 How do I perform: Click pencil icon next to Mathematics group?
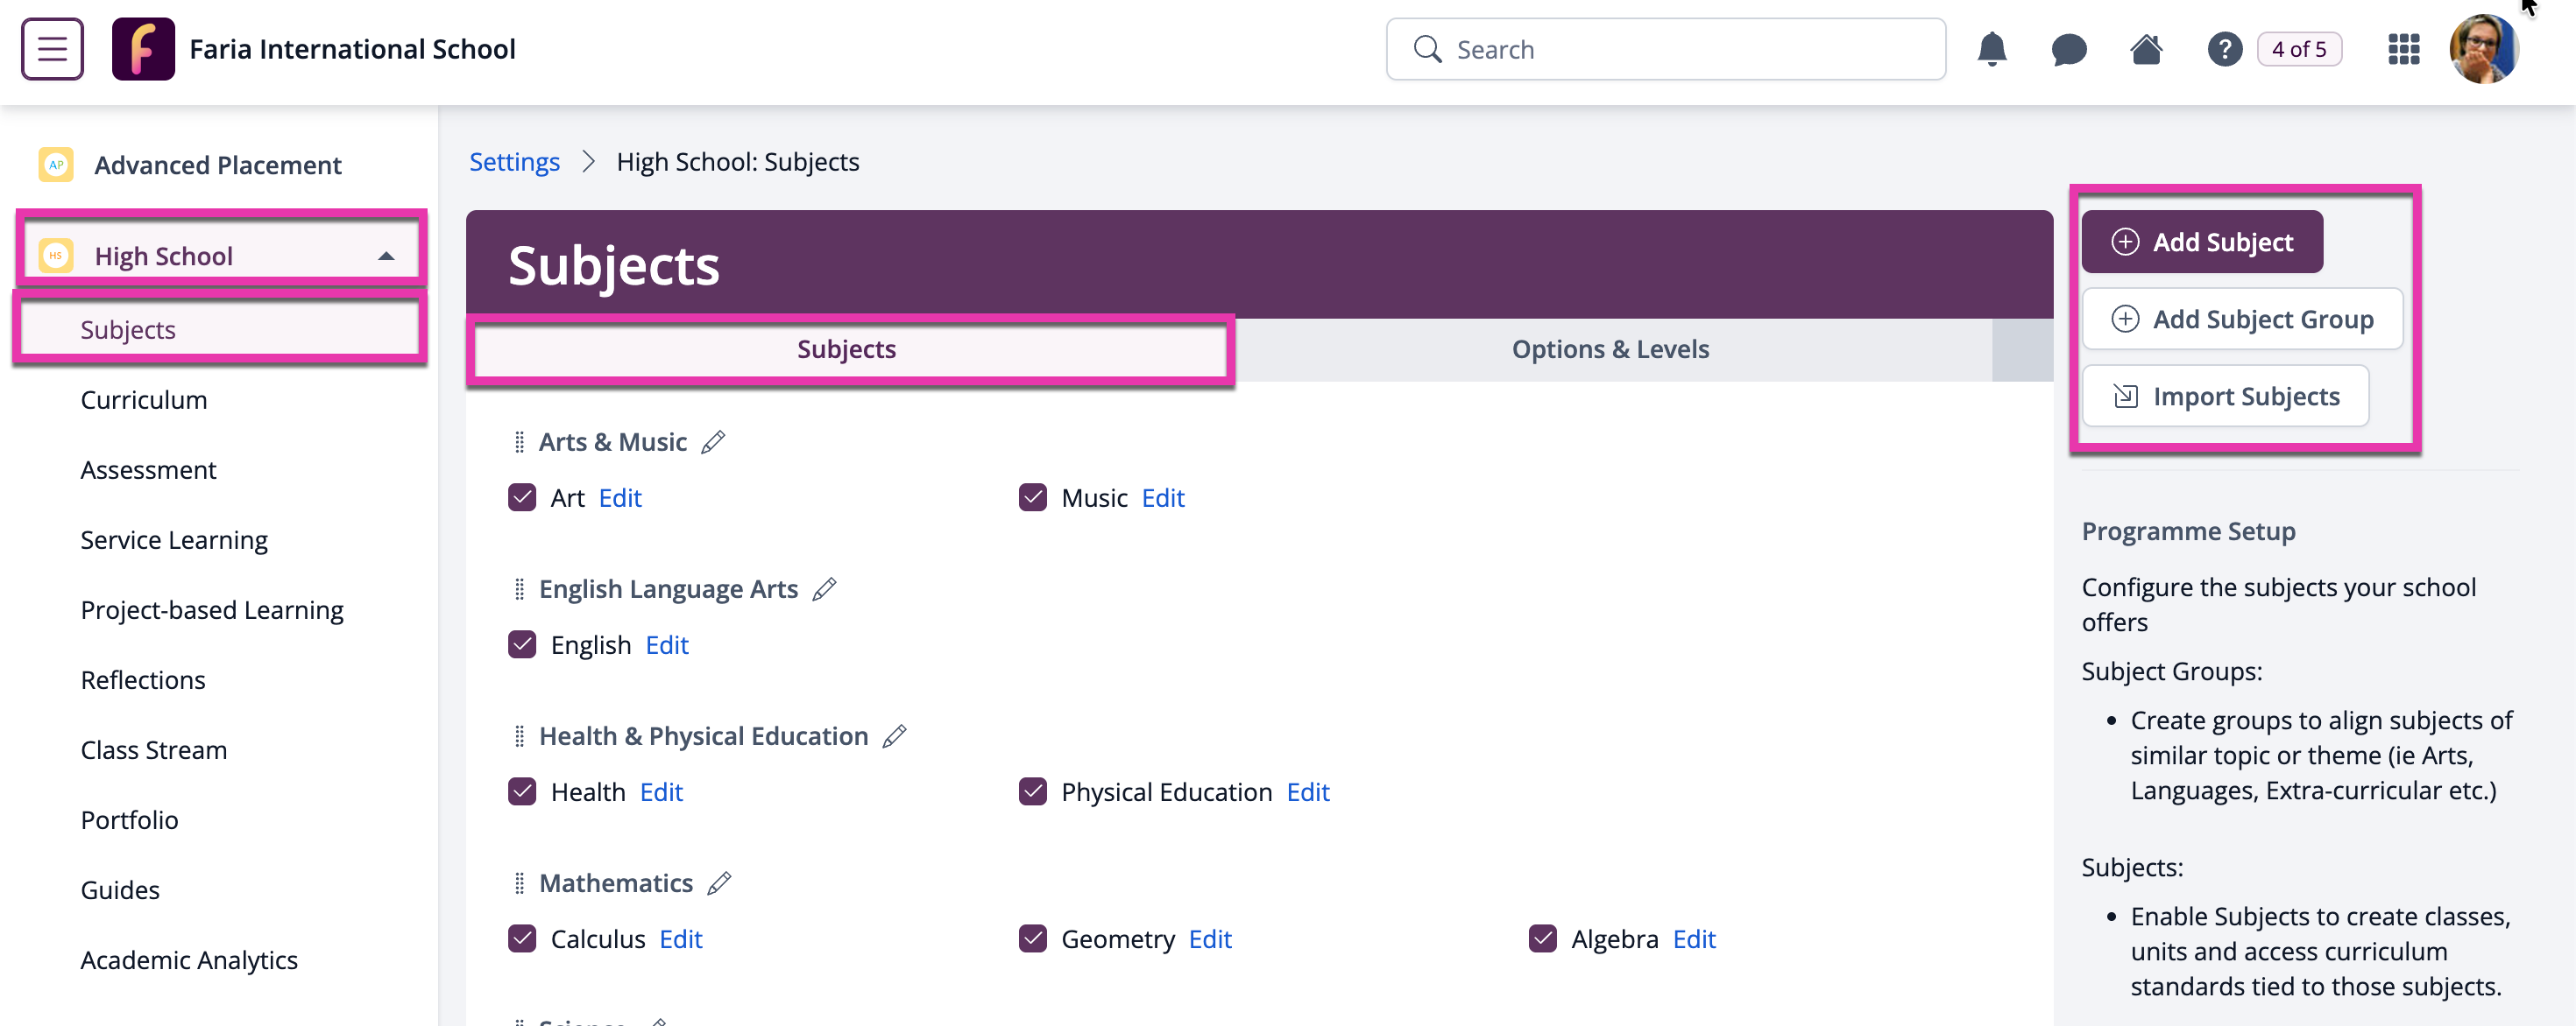point(719,883)
